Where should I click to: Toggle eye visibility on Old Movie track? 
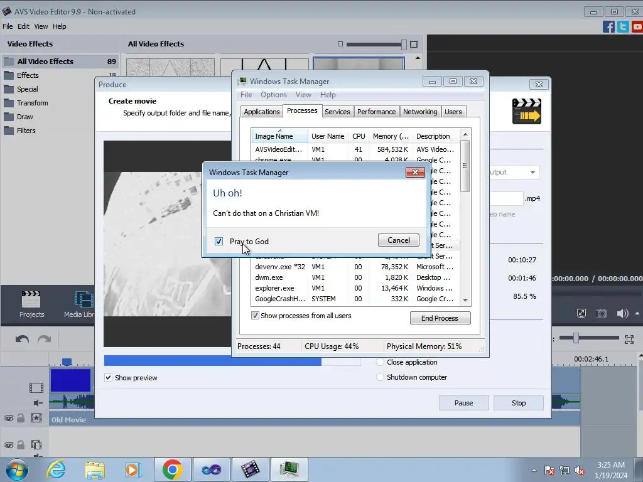[x=9, y=419]
